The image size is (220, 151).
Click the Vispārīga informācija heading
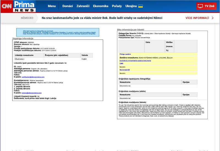23,38
